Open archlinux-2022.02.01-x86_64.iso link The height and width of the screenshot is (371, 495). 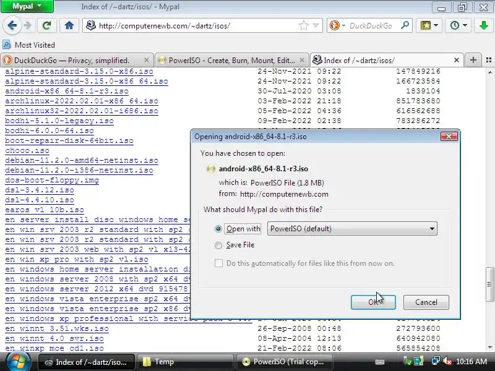pyautogui.click(x=82, y=101)
